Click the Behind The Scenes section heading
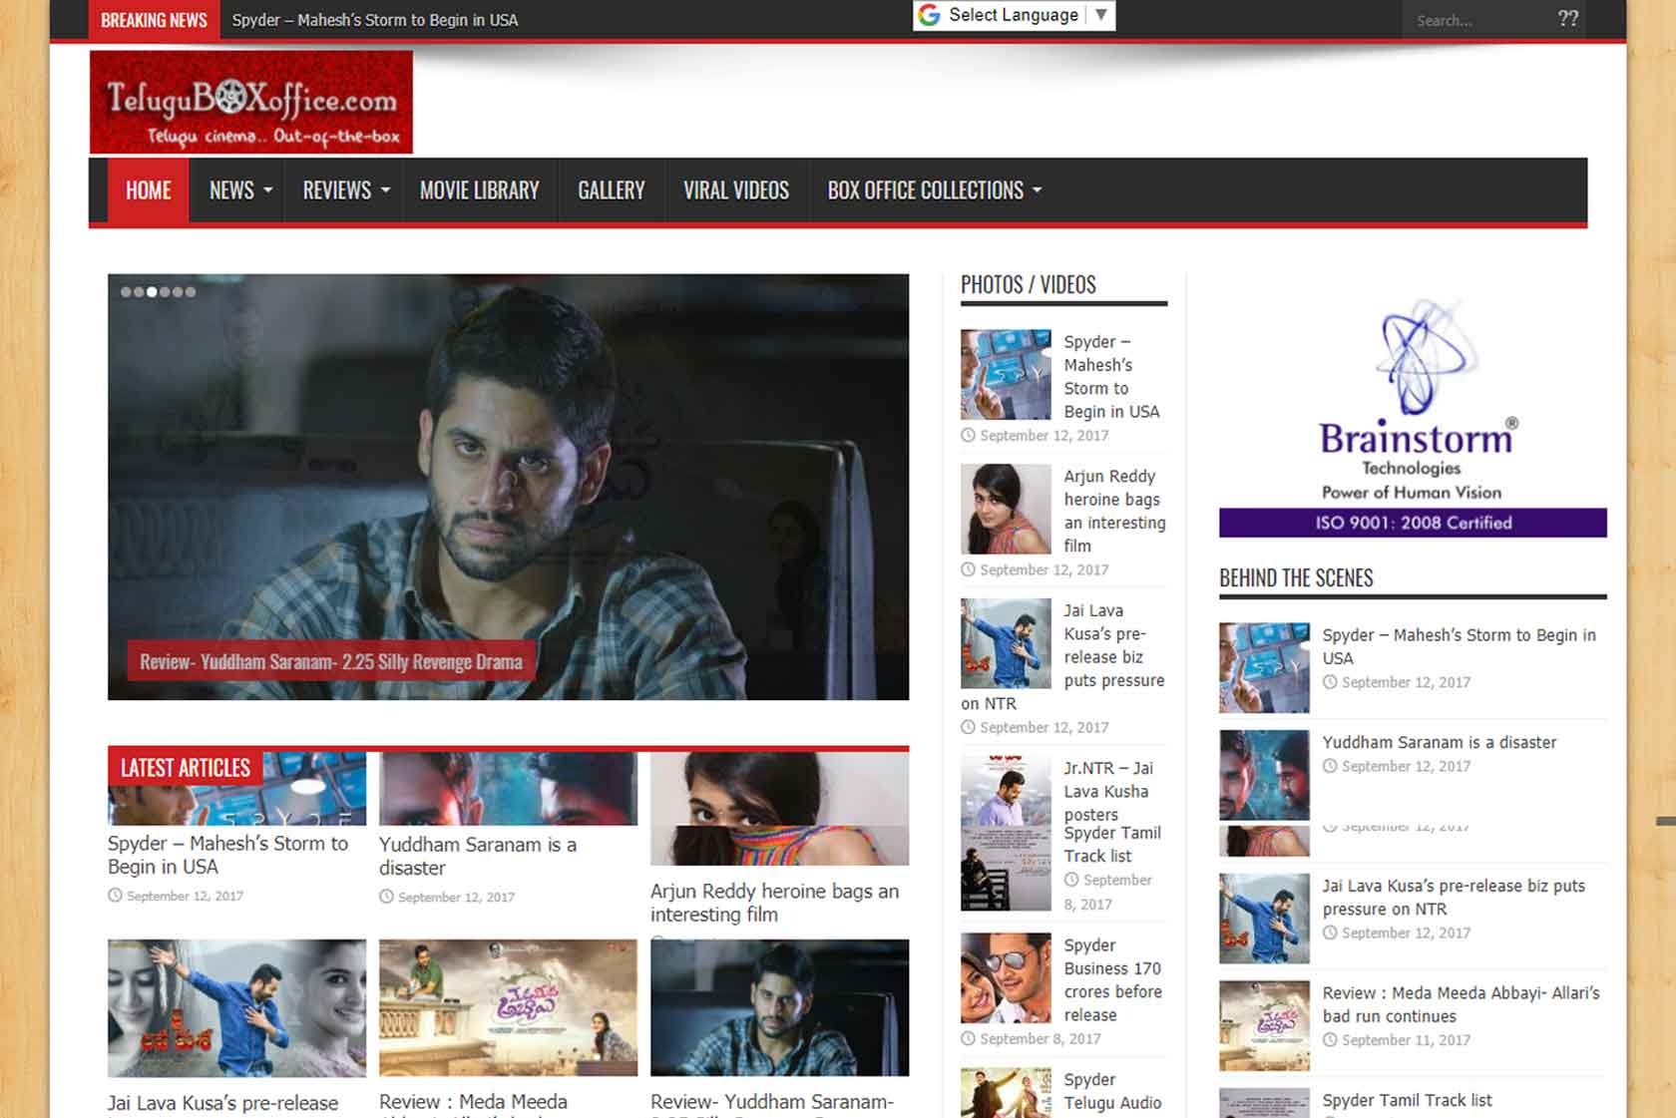The width and height of the screenshot is (1676, 1118). pos(1296,578)
